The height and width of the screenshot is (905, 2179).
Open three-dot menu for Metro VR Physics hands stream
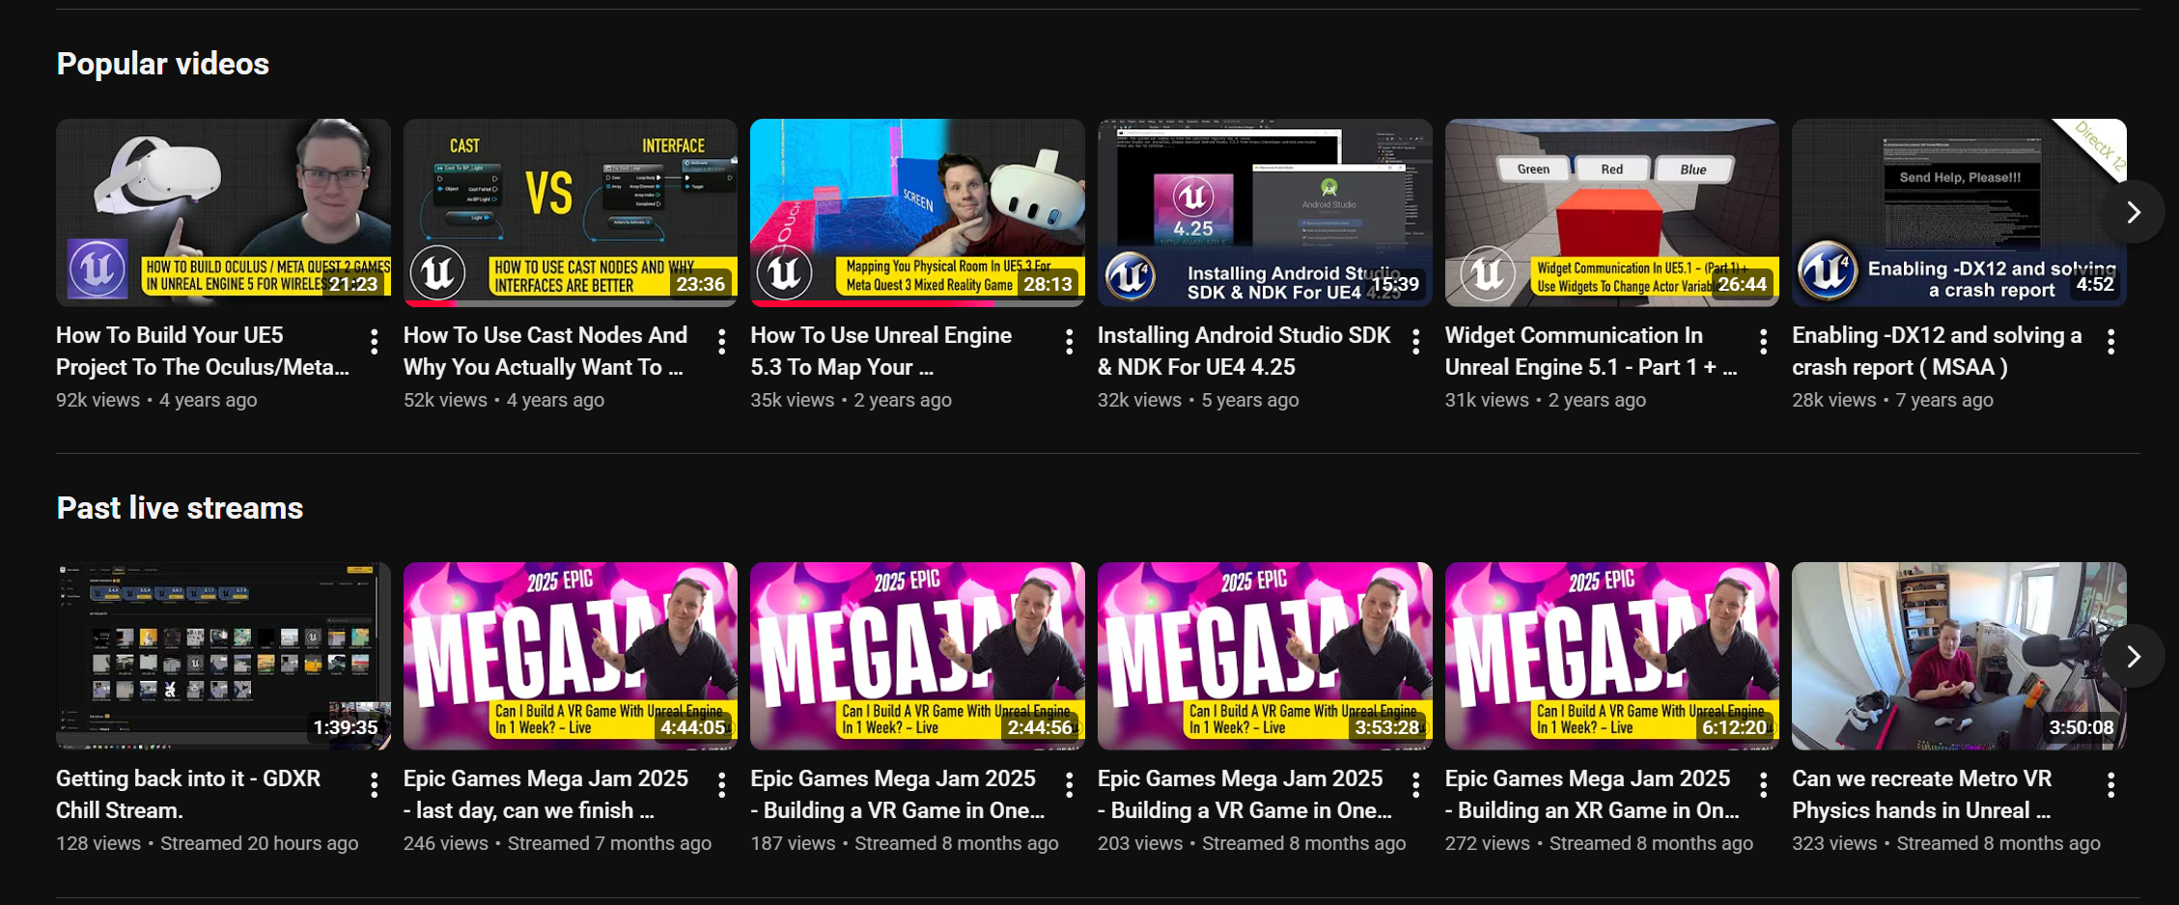pos(2110,785)
